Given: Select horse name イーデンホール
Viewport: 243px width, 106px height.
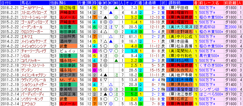Looking at the screenshot, I should click(32, 27).
